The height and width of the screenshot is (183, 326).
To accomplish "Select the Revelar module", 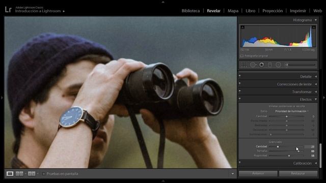I will coord(213,11).
